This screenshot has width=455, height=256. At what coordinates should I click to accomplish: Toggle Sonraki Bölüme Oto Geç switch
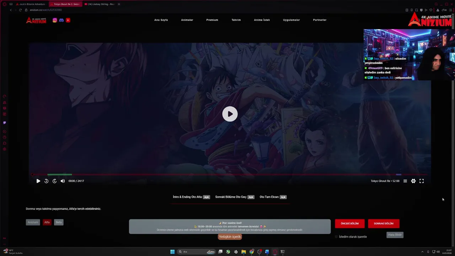coord(251,197)
